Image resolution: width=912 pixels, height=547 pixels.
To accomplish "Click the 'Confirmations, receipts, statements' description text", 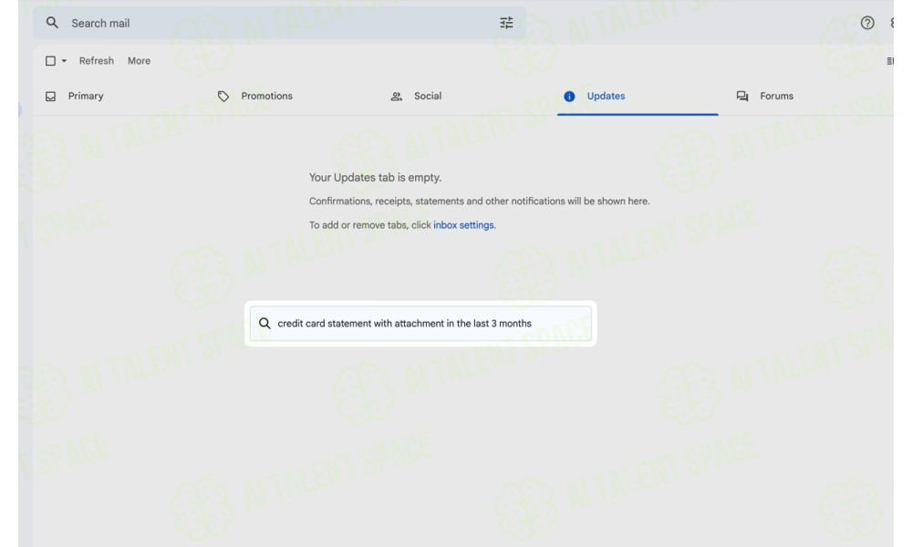I will tap(480, 201).
